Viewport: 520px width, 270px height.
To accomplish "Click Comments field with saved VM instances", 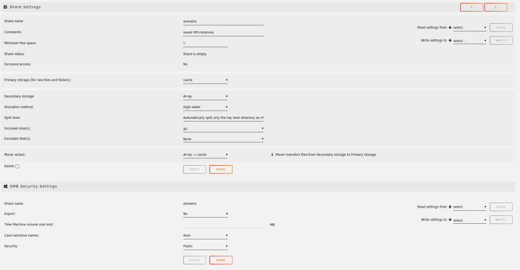I will point(223,33).
